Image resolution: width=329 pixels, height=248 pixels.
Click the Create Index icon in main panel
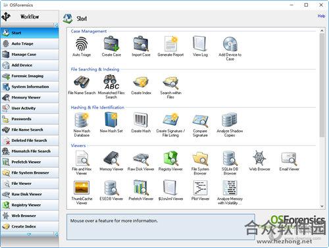141,82
